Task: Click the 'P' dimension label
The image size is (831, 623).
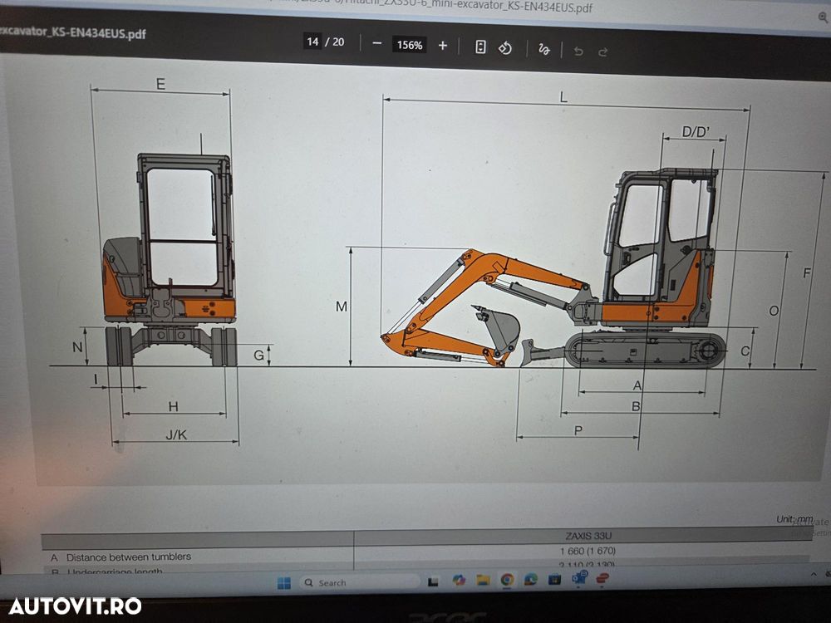Action: coord(578,430)
